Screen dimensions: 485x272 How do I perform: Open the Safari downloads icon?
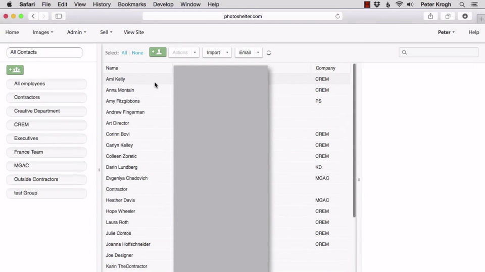pyautogui.click(x=465, y=16)
